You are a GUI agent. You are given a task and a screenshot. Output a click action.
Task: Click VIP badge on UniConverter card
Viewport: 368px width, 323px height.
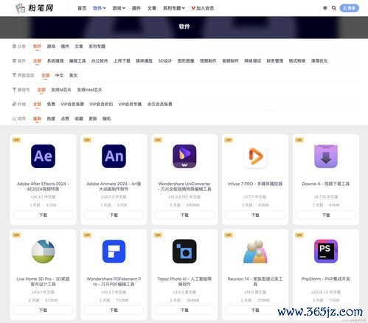tap(158, 140)
